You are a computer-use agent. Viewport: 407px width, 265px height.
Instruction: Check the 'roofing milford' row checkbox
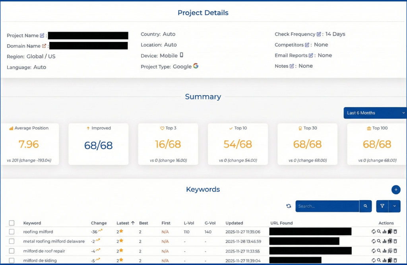point(12,232)
